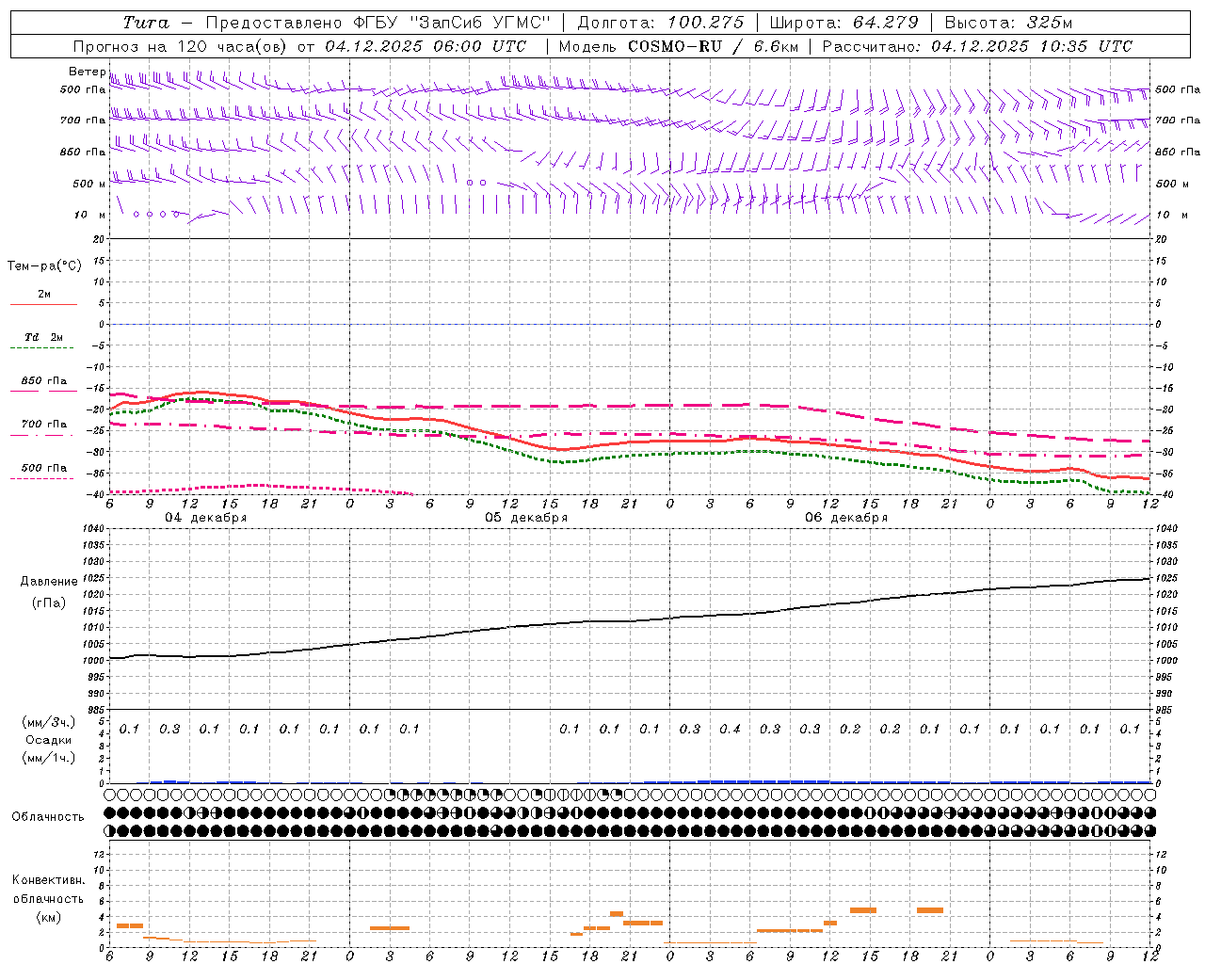Click the pink dashed sample under "500 гПа" legend
1205x964 pixels.
[41, 478]
